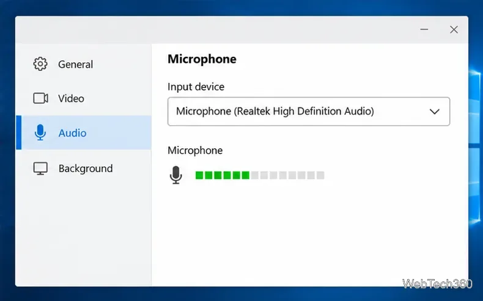Click the 'Input device' label
The image size is (483, 301).
pos(196,87)
